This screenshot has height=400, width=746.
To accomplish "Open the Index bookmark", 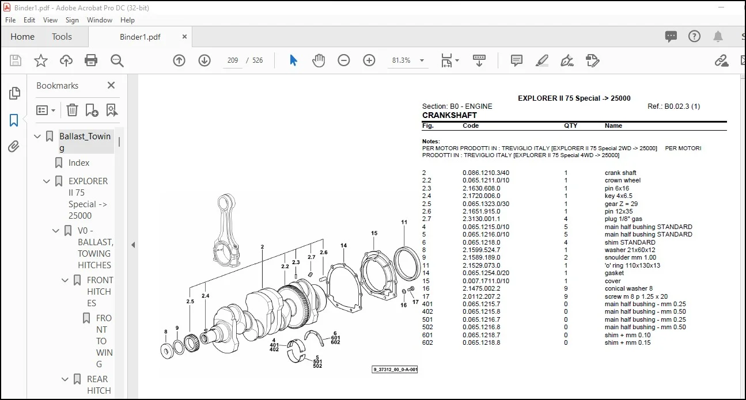I will coord(79,163).
